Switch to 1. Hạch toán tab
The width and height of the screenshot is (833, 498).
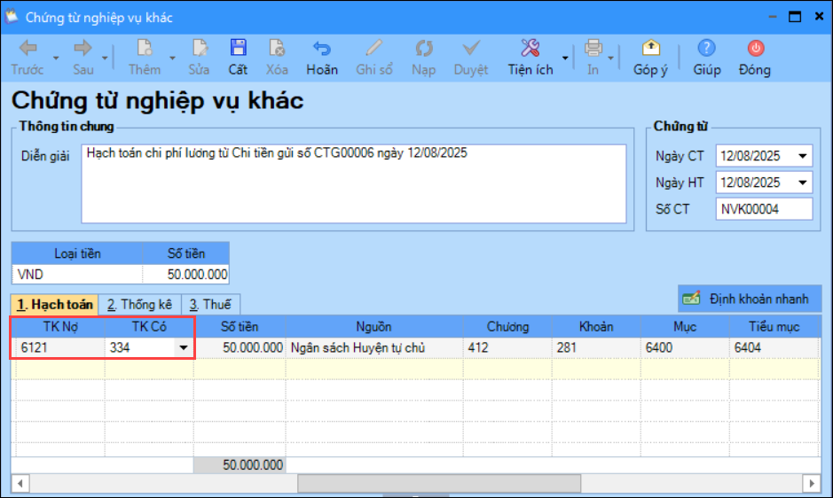tap(55, 305)
